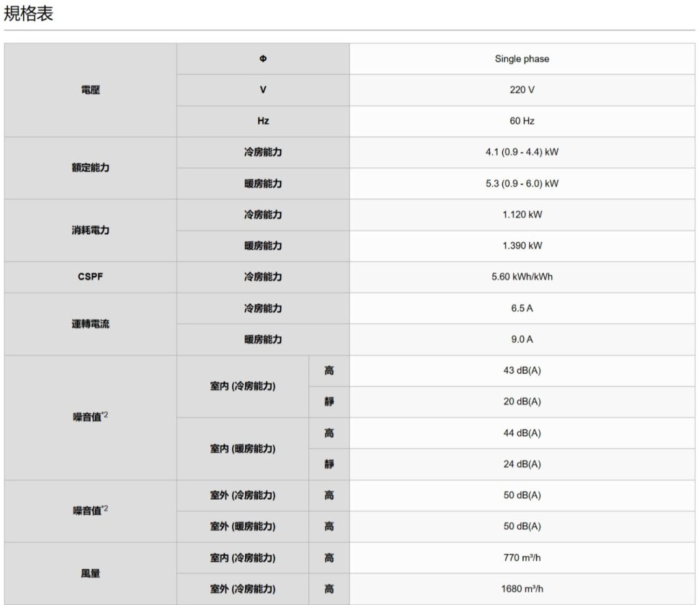
Task: Click the 額定能力 row header
Action: pyautogui.click(x=90, y=168)
